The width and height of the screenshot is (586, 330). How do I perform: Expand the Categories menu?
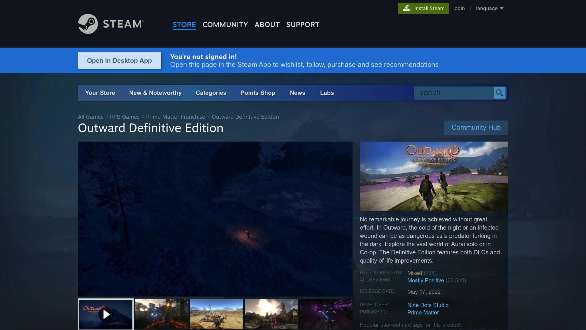[211, 93]
